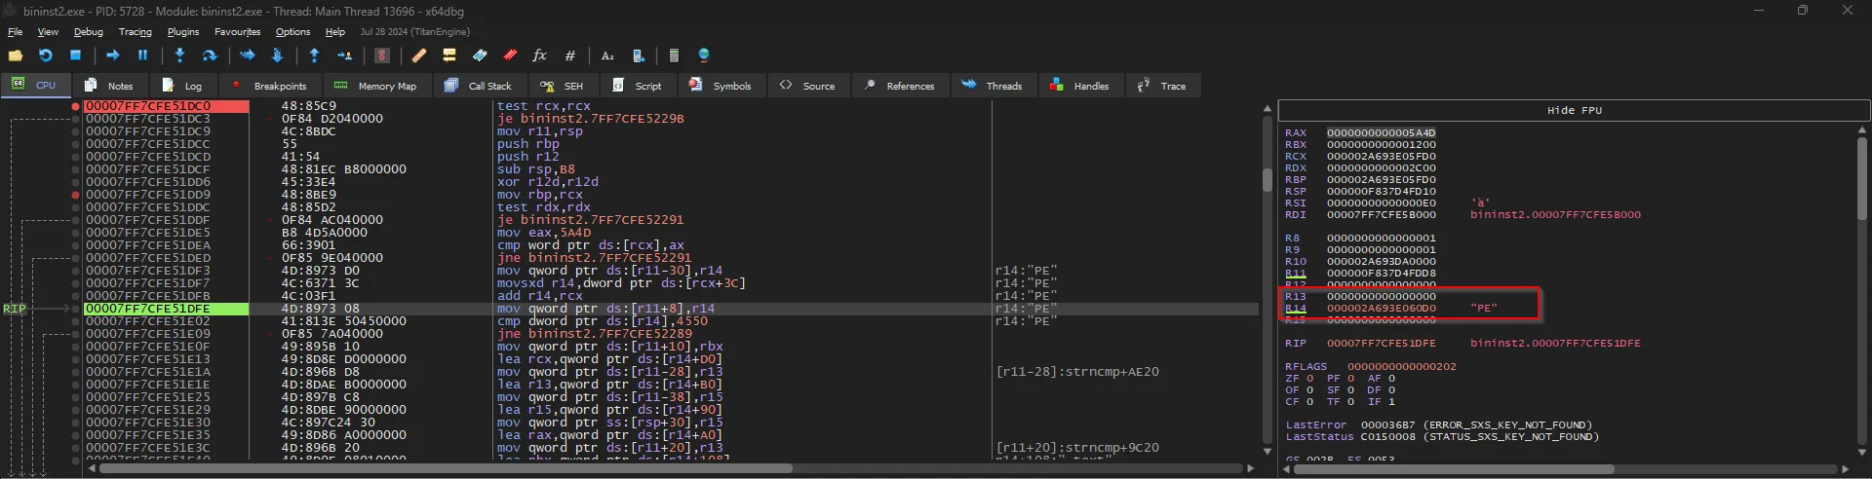Open the Tracing menu

pyautogui.click(x=136, y=32)
